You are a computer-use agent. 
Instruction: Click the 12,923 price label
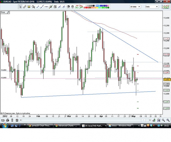(166, 90)
